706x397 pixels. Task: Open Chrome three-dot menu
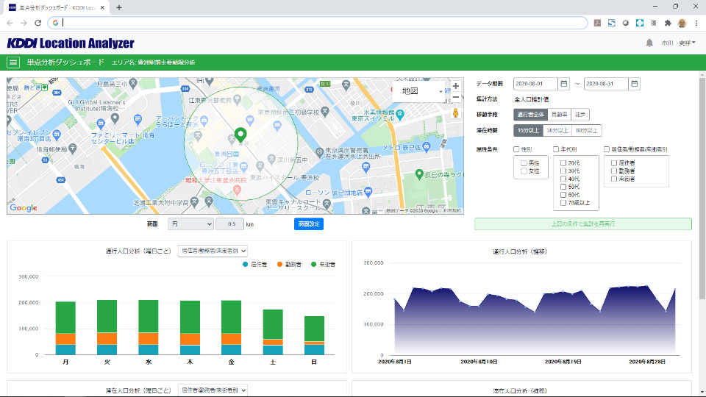coord(696,23)
